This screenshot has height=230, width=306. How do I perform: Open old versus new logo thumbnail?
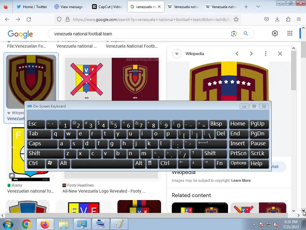pos(112,79)
